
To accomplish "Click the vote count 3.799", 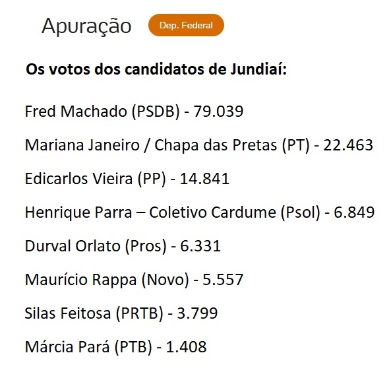I will (197, 313).
